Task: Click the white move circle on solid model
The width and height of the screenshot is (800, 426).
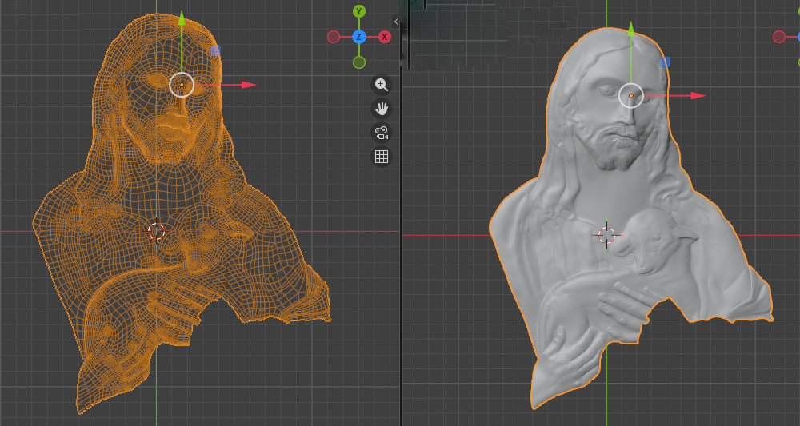Action: pos(631,96)
